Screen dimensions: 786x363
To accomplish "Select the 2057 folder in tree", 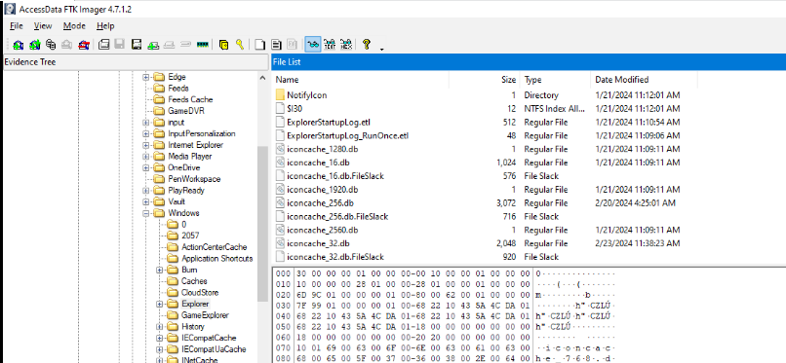I will (189, 236).
